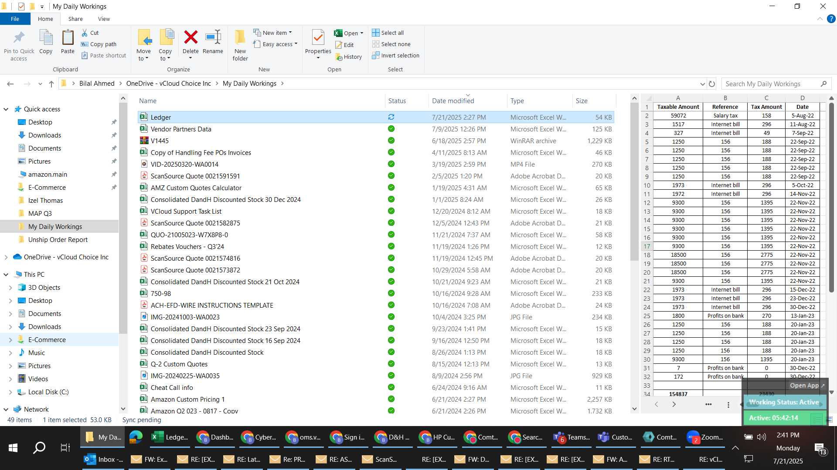Image resolution: width=837 pixels, height=470 pixels.
Task: Collapse the ribbon with chevron
Action: point(820,19)
